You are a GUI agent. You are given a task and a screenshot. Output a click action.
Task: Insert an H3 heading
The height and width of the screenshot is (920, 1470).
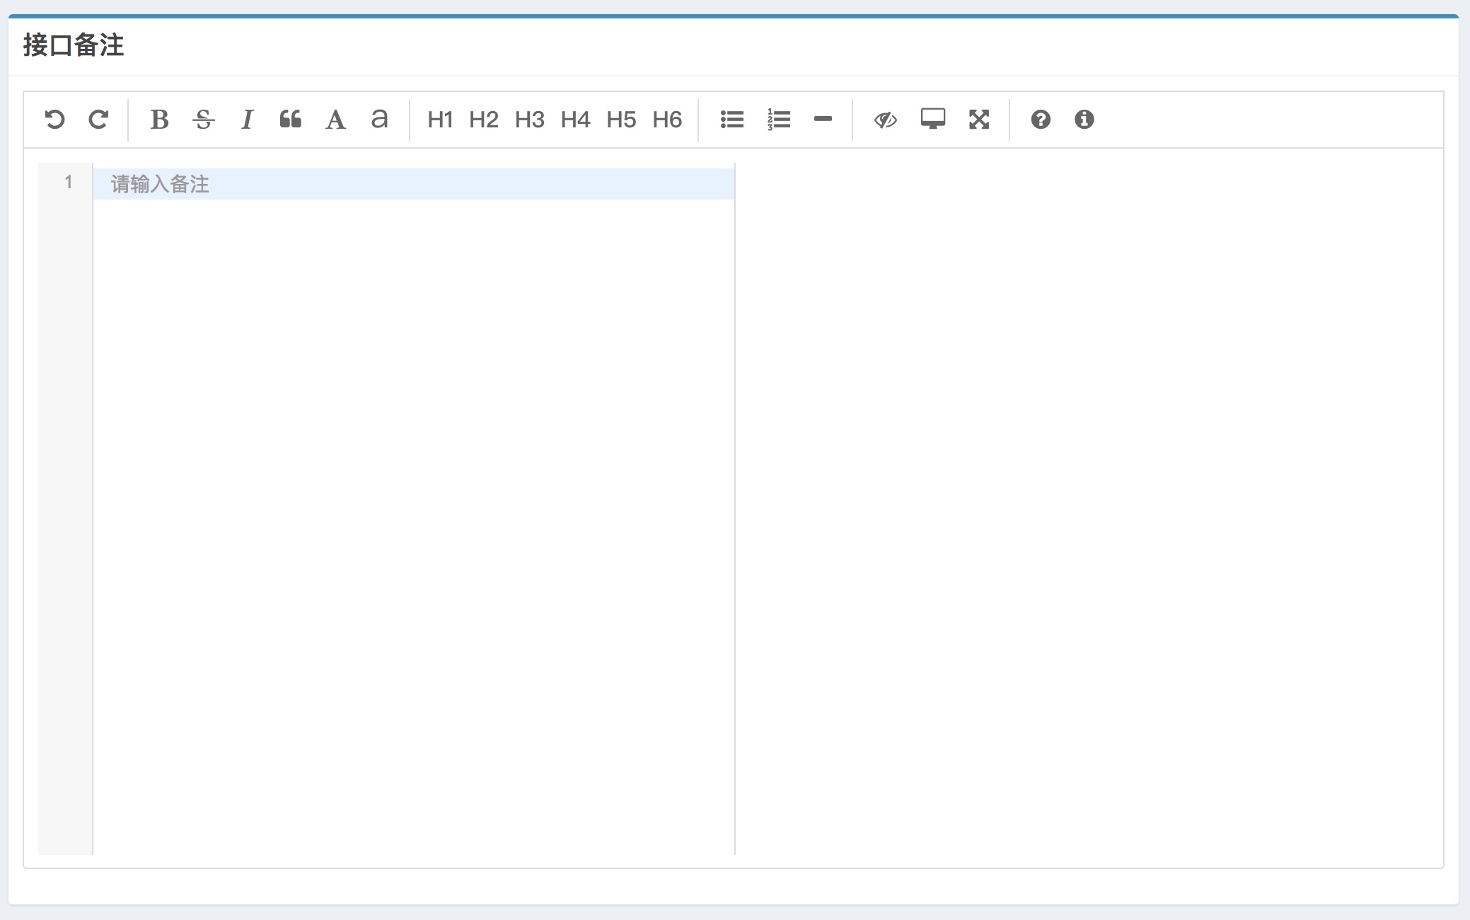530,120
